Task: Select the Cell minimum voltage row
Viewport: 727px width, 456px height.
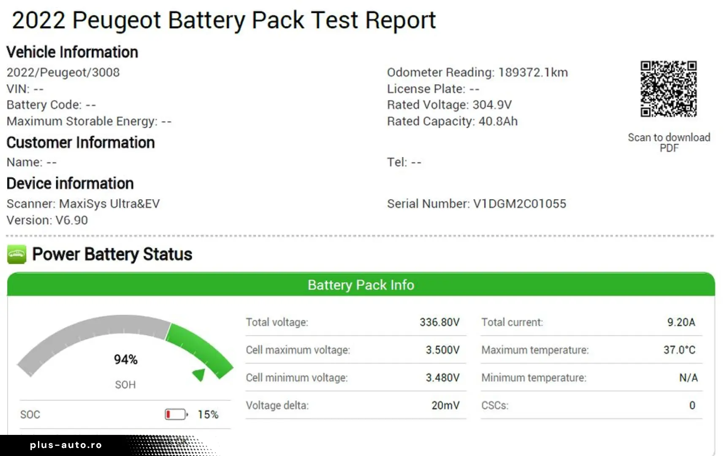Action: (356, 377)
